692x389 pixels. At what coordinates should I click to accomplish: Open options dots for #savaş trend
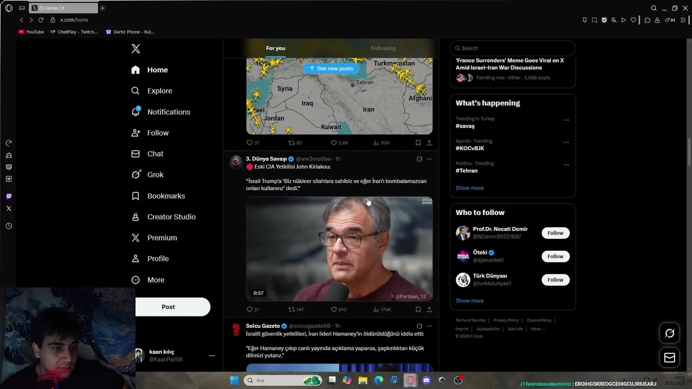(x=566, y=120)
